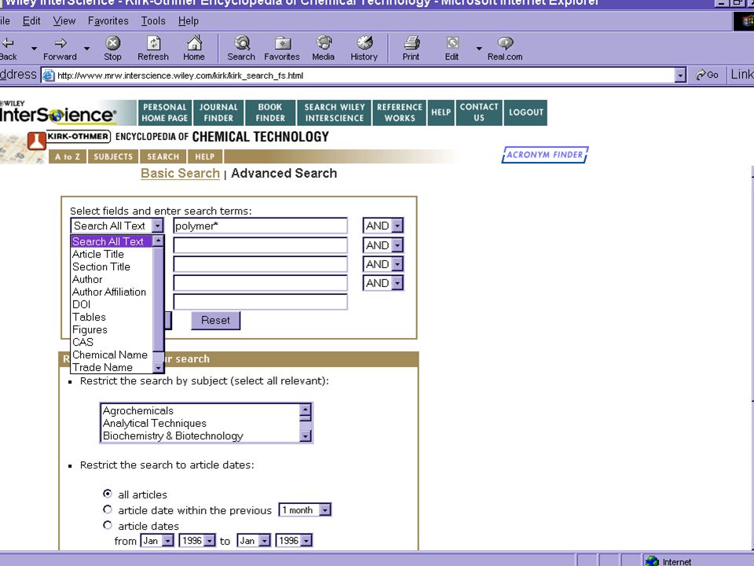Choose 'CAS' from field list
This screenshot has height=566, width=754.
coord(112,342)
